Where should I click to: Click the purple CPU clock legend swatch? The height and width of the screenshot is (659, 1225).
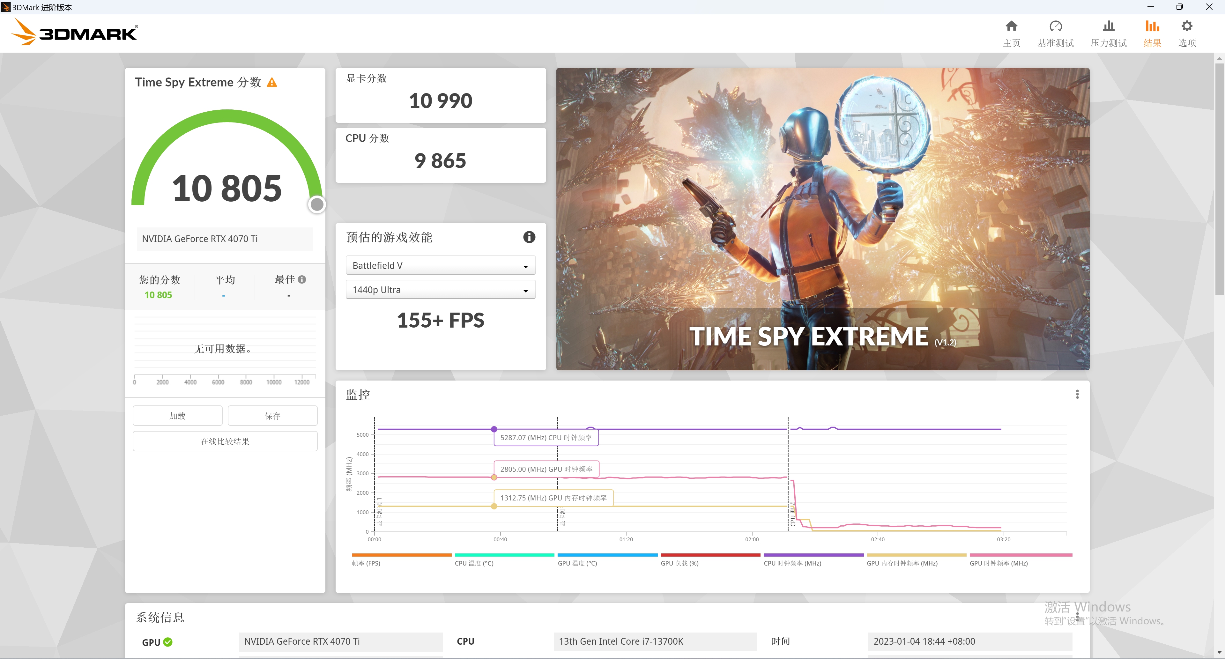pyautogui.click(x=813, y=555)
